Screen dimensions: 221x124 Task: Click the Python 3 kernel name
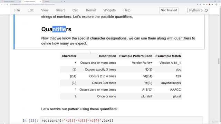pos(196,10)
